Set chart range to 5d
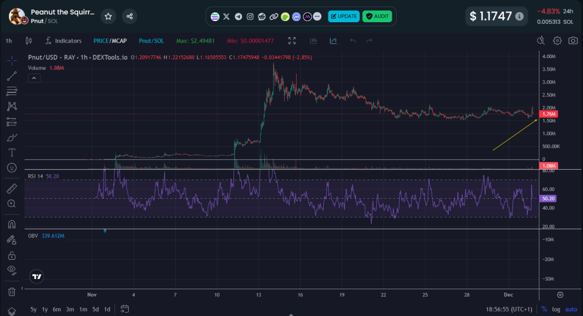Viewport: 583px width, 316px height. tap(96, 309)
